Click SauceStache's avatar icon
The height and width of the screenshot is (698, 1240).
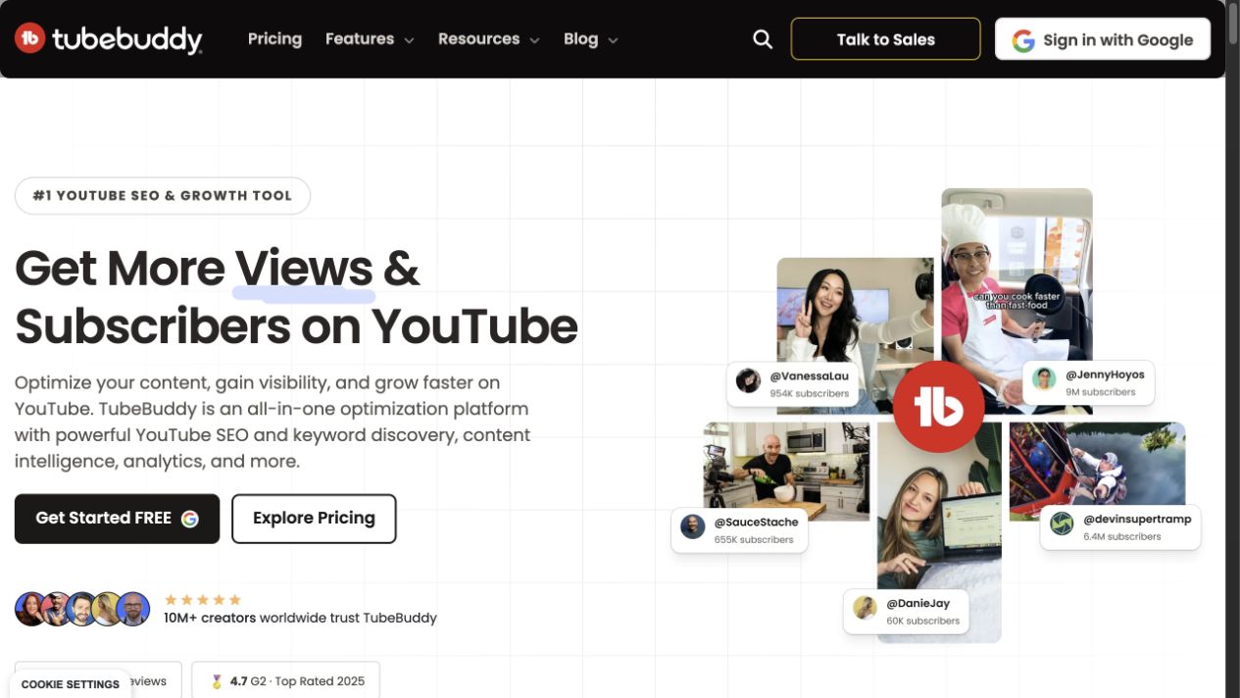(x=693, y=526)
